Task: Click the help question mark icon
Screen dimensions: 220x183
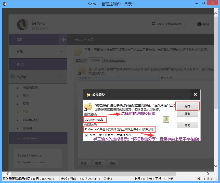Action: [x=199, y=24]
